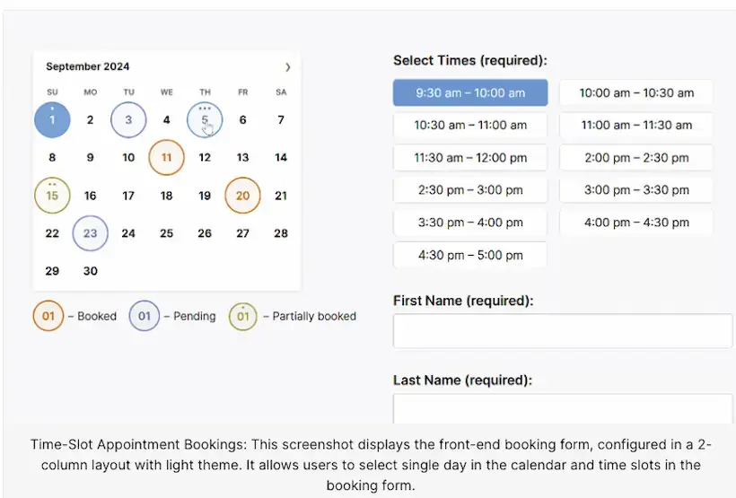Viewport: 736px width, 498px height.
Task: Choose the 10:00 am – 10:30 am slot
Action: [636, 92]
